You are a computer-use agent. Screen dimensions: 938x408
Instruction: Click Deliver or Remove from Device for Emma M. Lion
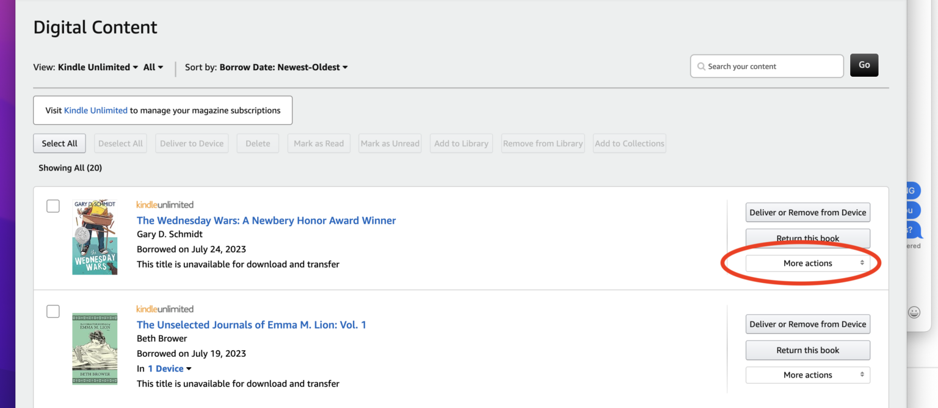tap(808, 324)
